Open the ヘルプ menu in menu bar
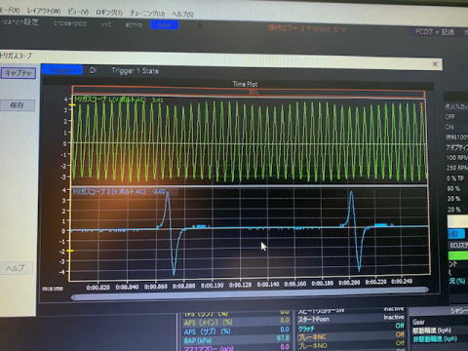 click(x=183, y=14)
